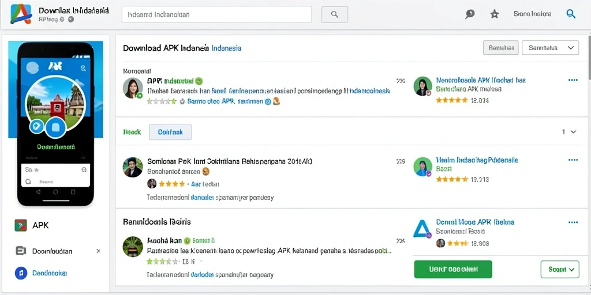Click the green verified badge next to APK Indenntad
591x295 pixels.
coord(199,81)
